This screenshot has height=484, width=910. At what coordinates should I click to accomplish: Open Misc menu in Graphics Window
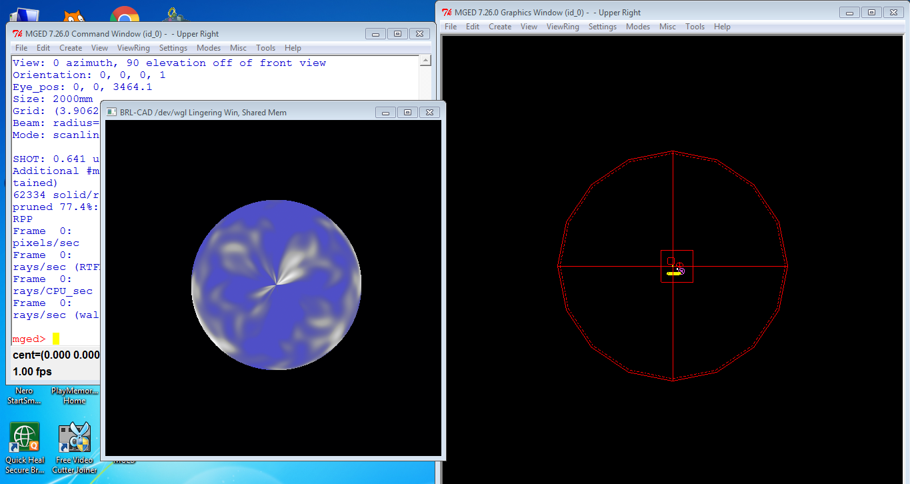click(x=668, y=27)
